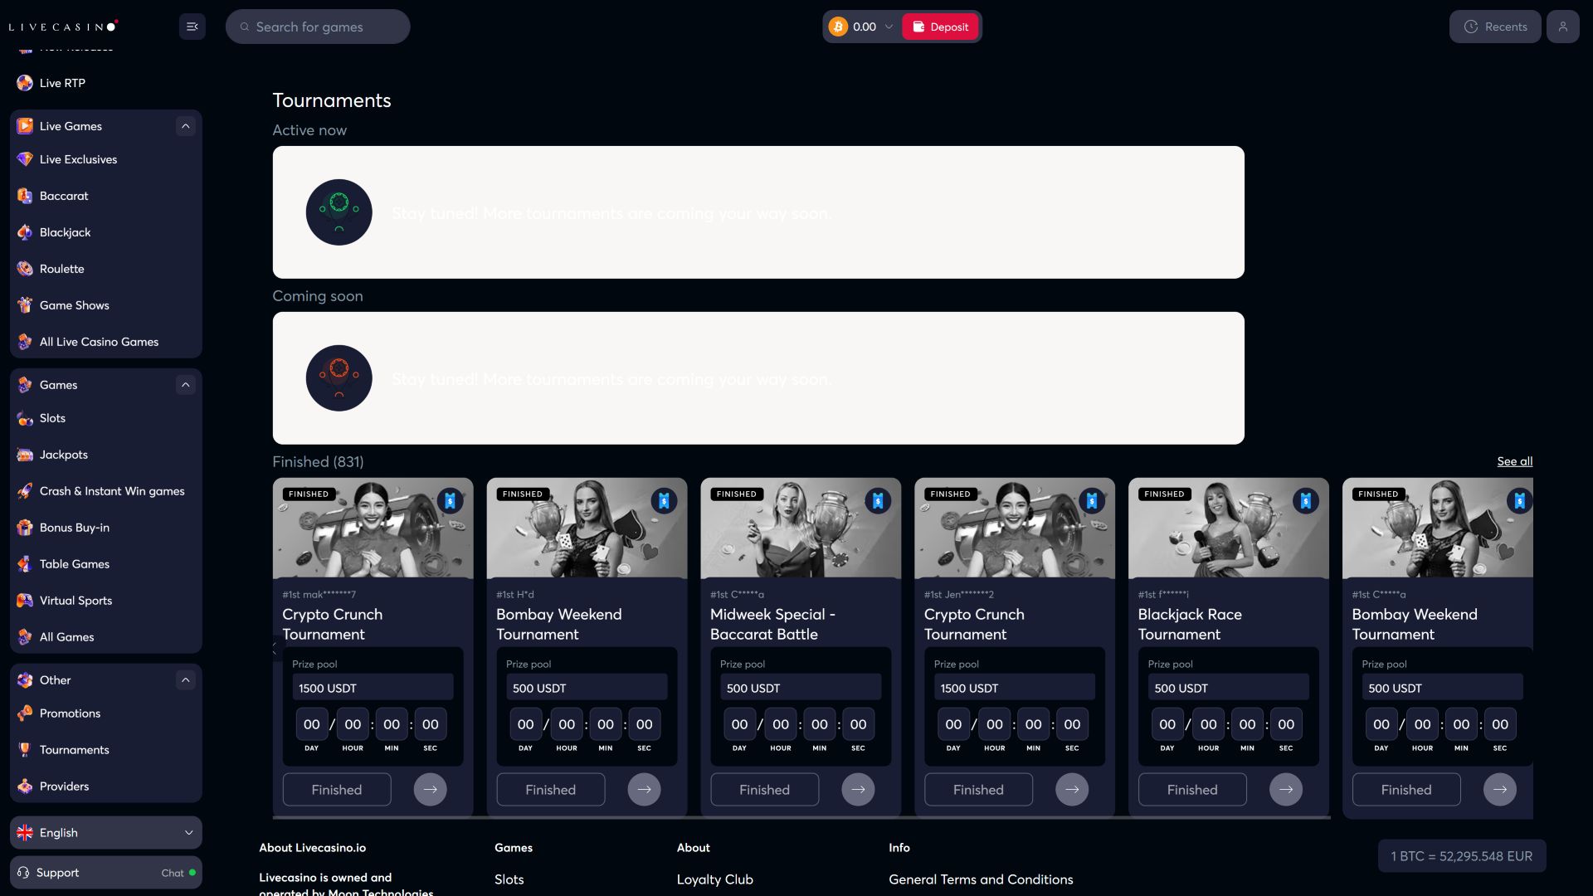Open General Terms and Conditions link
1593x896 pixels.
pyautogui.click(x=981, y=879)
